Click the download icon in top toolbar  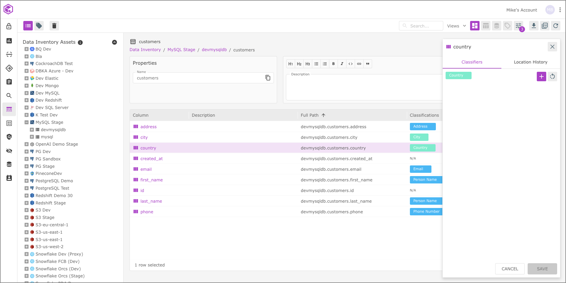534,26
